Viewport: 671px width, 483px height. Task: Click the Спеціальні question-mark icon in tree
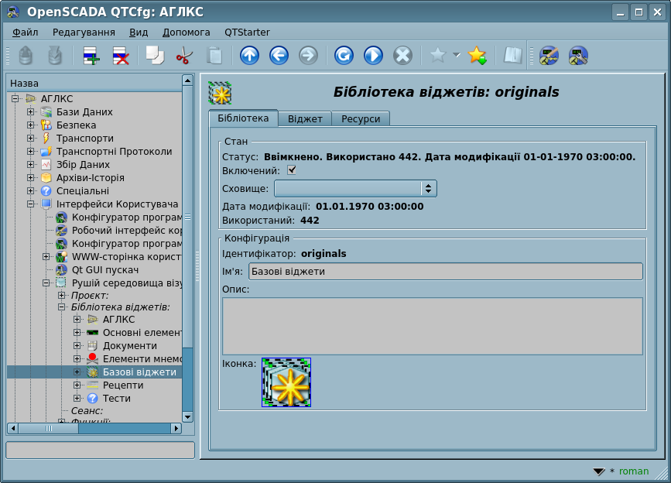pos(46,191)
